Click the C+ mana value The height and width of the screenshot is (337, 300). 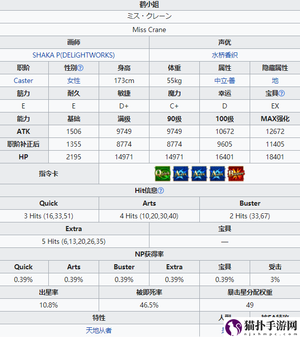174,106
